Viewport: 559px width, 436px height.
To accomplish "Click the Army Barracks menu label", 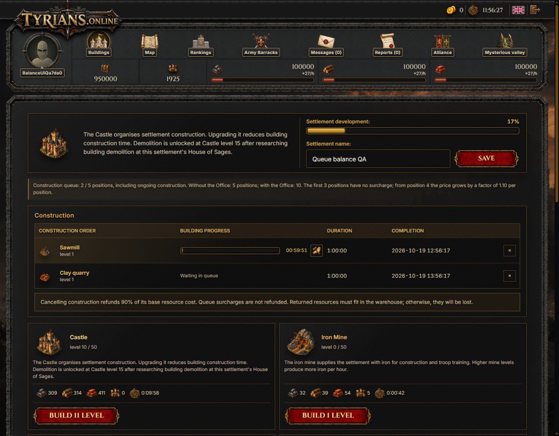I will pyautogui.click(x=261, y=52).
